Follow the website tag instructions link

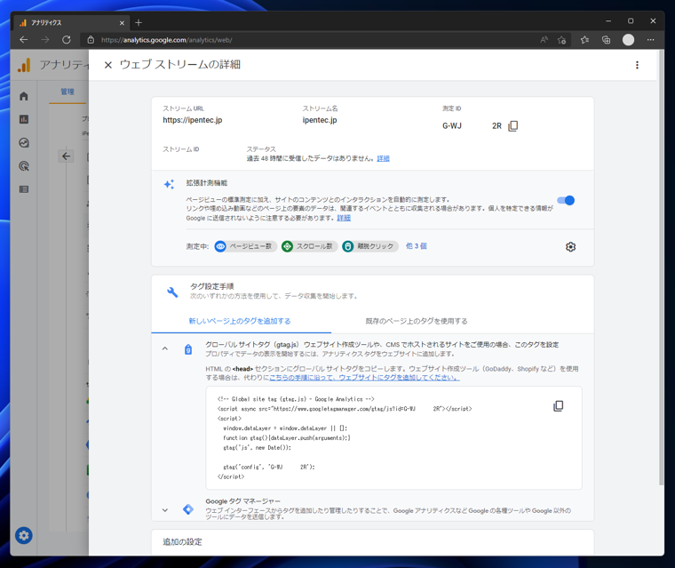tap(364, 378)
